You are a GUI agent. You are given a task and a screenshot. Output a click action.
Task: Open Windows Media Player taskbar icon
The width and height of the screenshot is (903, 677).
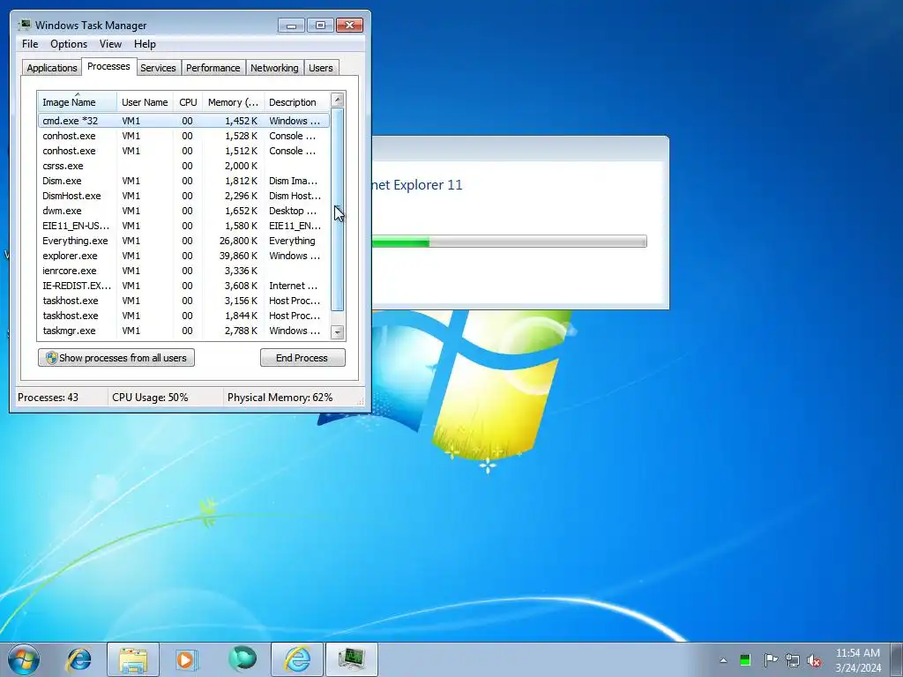[x=186, y=659]
